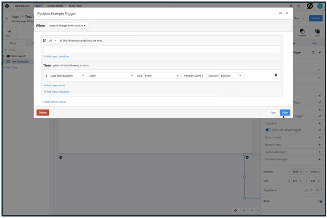This screenshot has height=218, width=327.
Task: Close the Position Example Trigger dialog
Action: click(287, 13)
